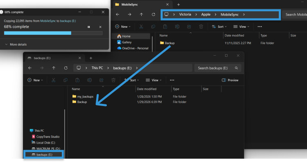
Task: Go forward in the MobileSync window
Action: [129, 14]
